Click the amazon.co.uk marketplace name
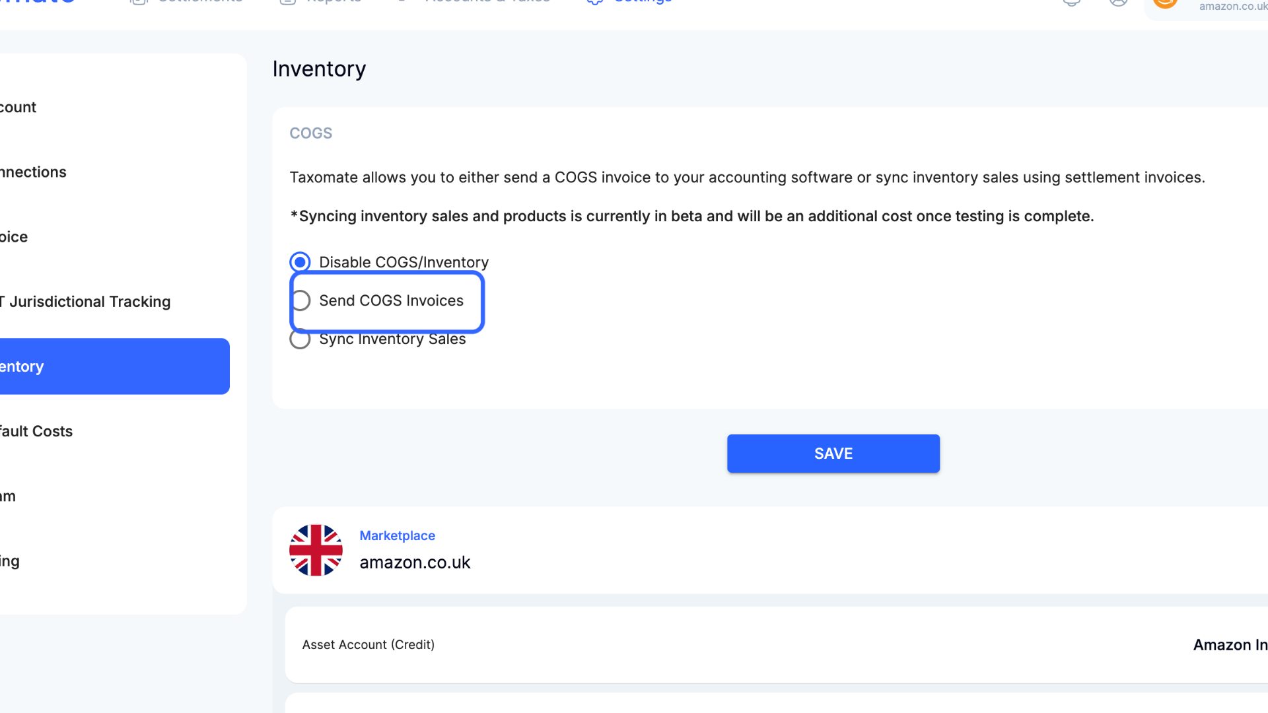Viewport: 1268px width, 713px height. 415,562
